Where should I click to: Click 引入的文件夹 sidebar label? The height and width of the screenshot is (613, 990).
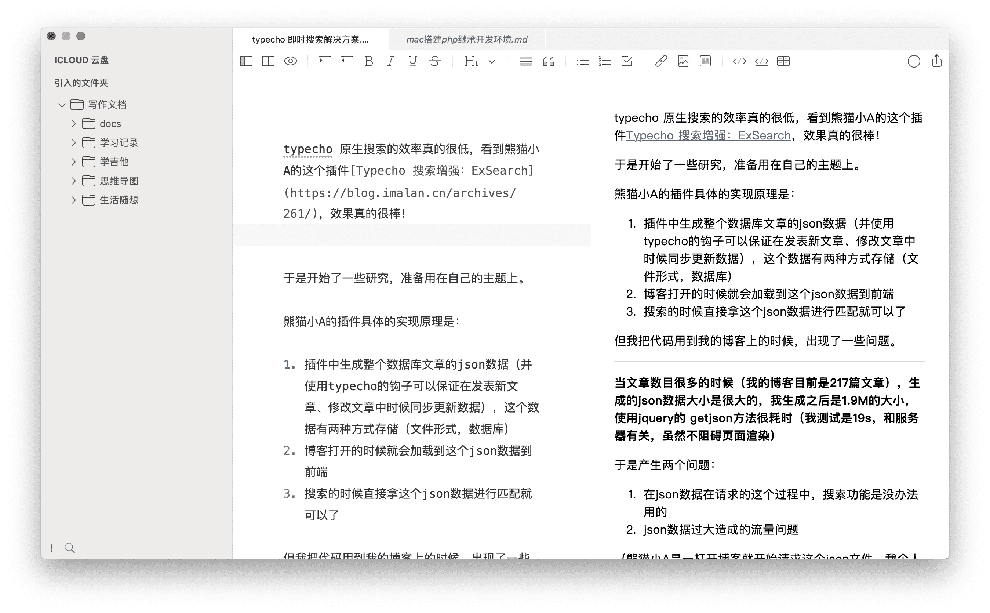(x=81, y=83)
